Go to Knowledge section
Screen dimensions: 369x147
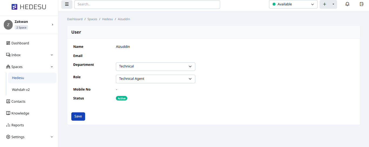point(20,113)
